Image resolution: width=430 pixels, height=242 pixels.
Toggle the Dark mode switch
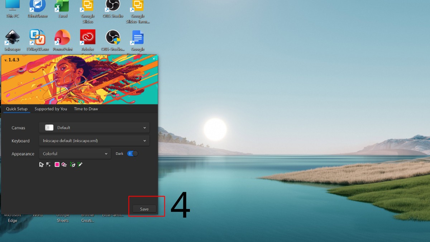tap(132, 153)
